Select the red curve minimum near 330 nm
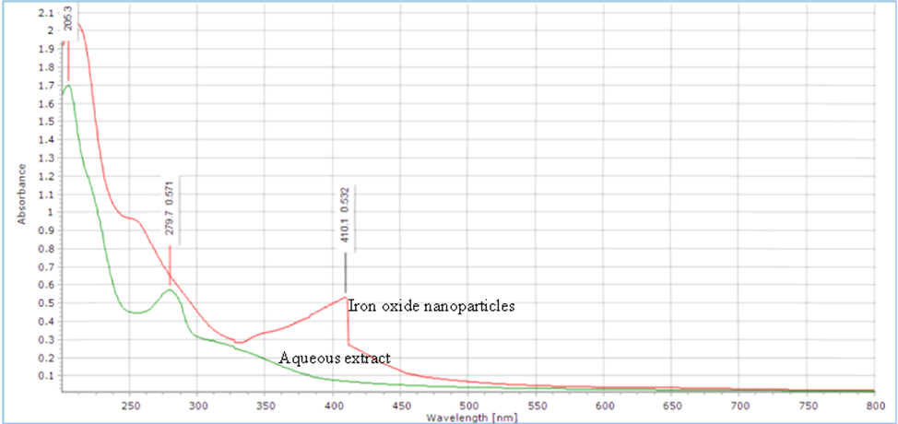This screenshot has width=898, height=424. tap(241, 343)
